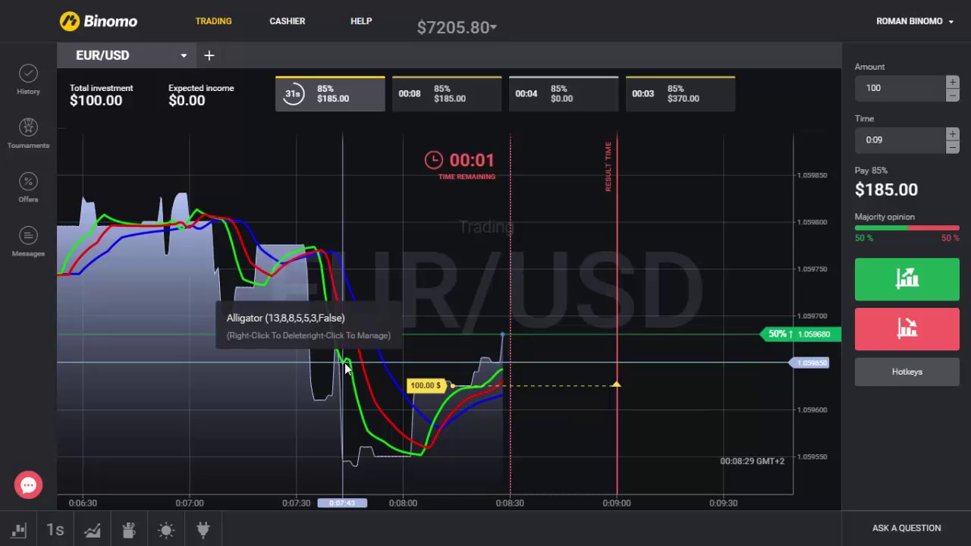Click the 50% 1.059680 price label
This screenshot has width=971, height=546.
coord(800,334)
